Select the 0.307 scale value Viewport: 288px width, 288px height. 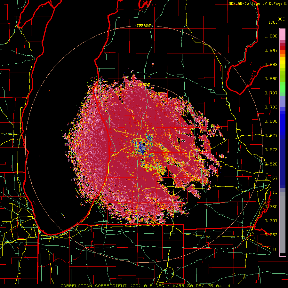271,221
